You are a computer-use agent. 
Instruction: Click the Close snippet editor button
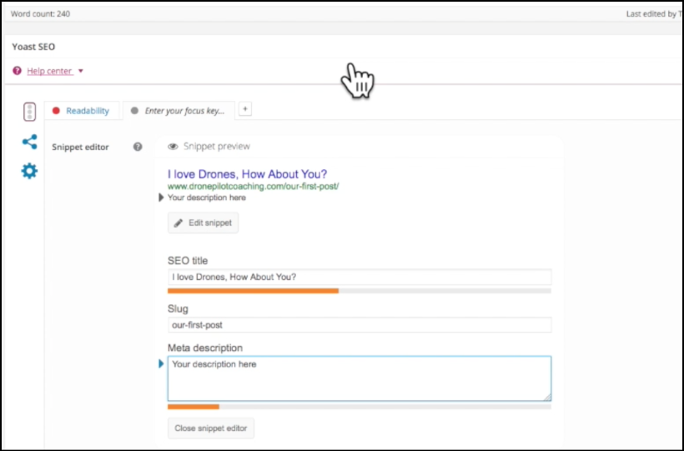point(211,428)
